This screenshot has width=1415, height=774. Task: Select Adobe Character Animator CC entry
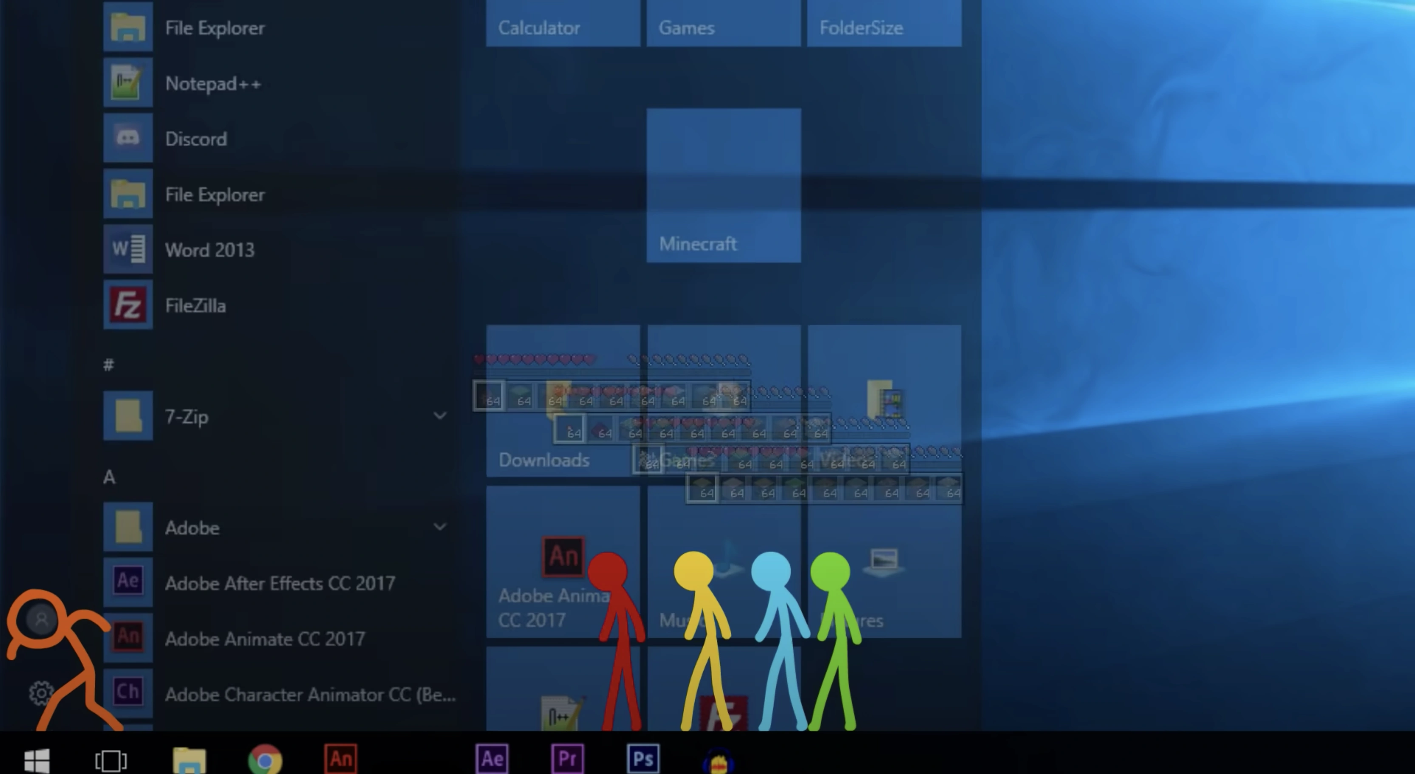click(x=309, y=694)
